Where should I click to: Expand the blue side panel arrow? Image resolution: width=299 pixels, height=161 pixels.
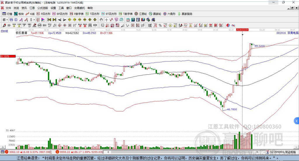pyautogui.click(x=297, y=121)
